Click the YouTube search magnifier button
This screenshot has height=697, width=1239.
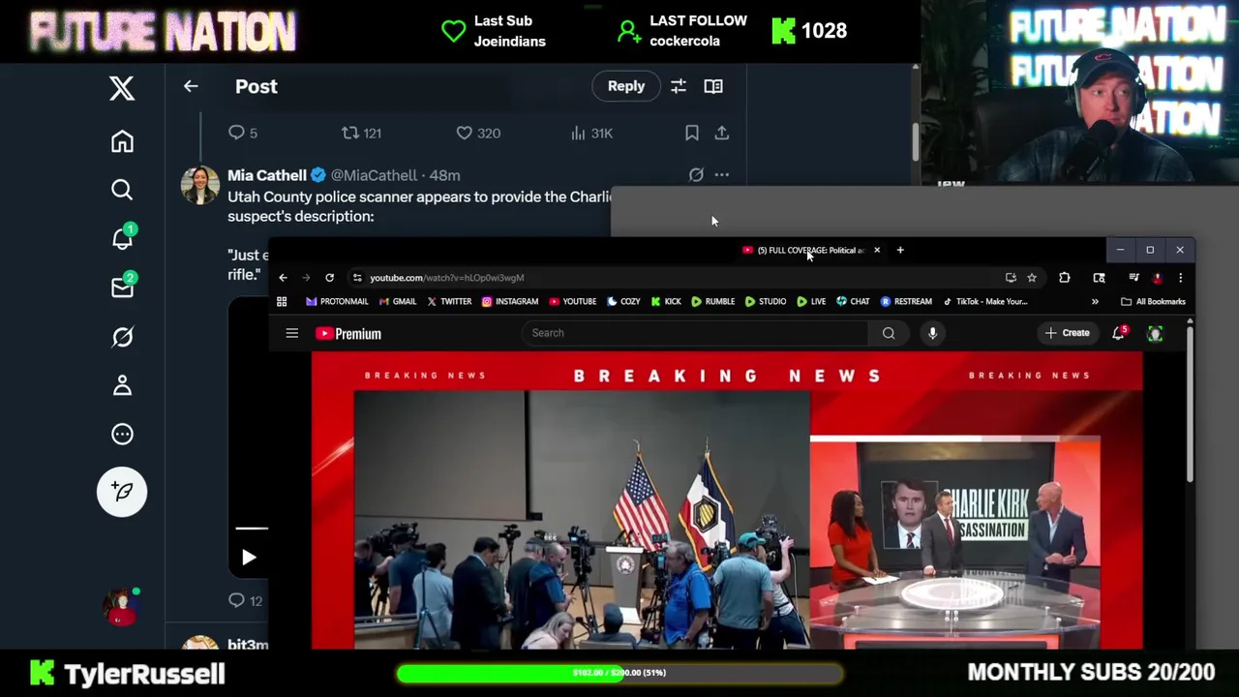[889, 333]
